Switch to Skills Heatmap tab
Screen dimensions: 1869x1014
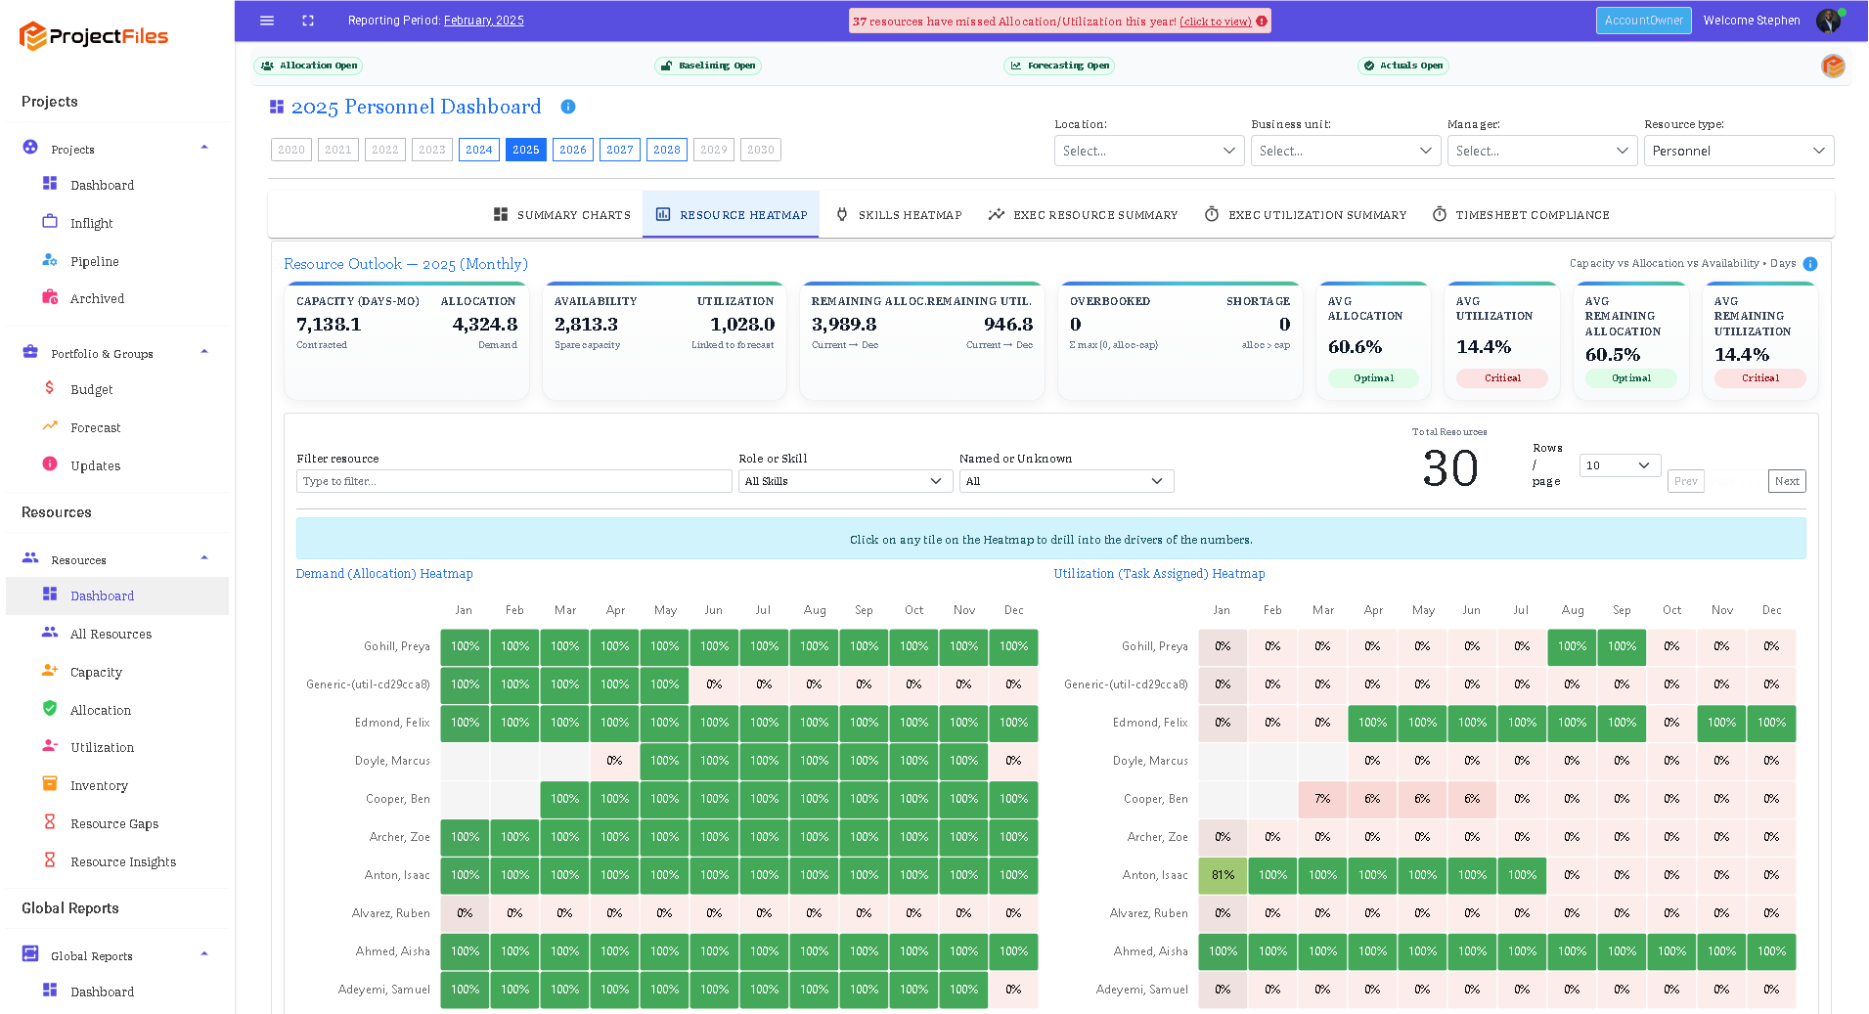pyautogui.click(x=899, y=215)
